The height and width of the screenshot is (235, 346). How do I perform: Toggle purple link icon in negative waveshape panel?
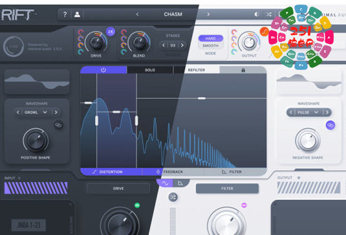(330, 125)
